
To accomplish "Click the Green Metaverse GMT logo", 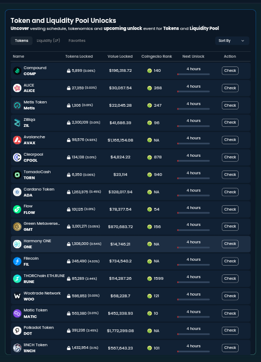I will tap(17, 226).
